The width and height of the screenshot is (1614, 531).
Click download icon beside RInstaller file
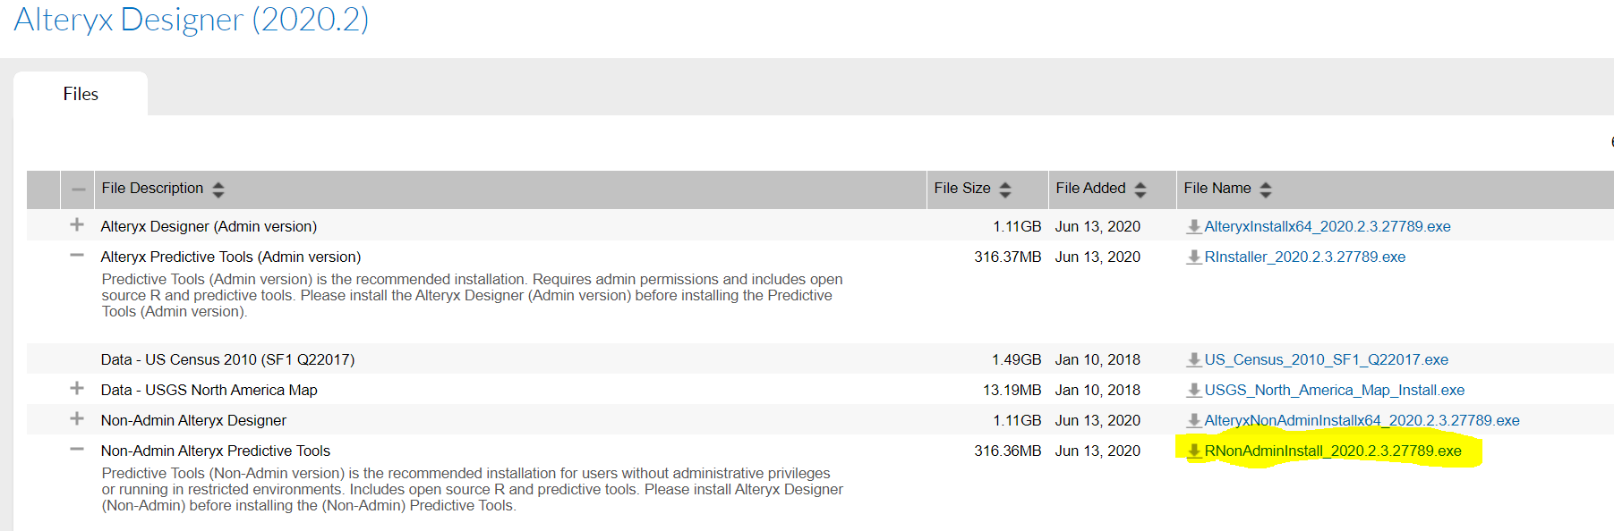pos(1193,257)
